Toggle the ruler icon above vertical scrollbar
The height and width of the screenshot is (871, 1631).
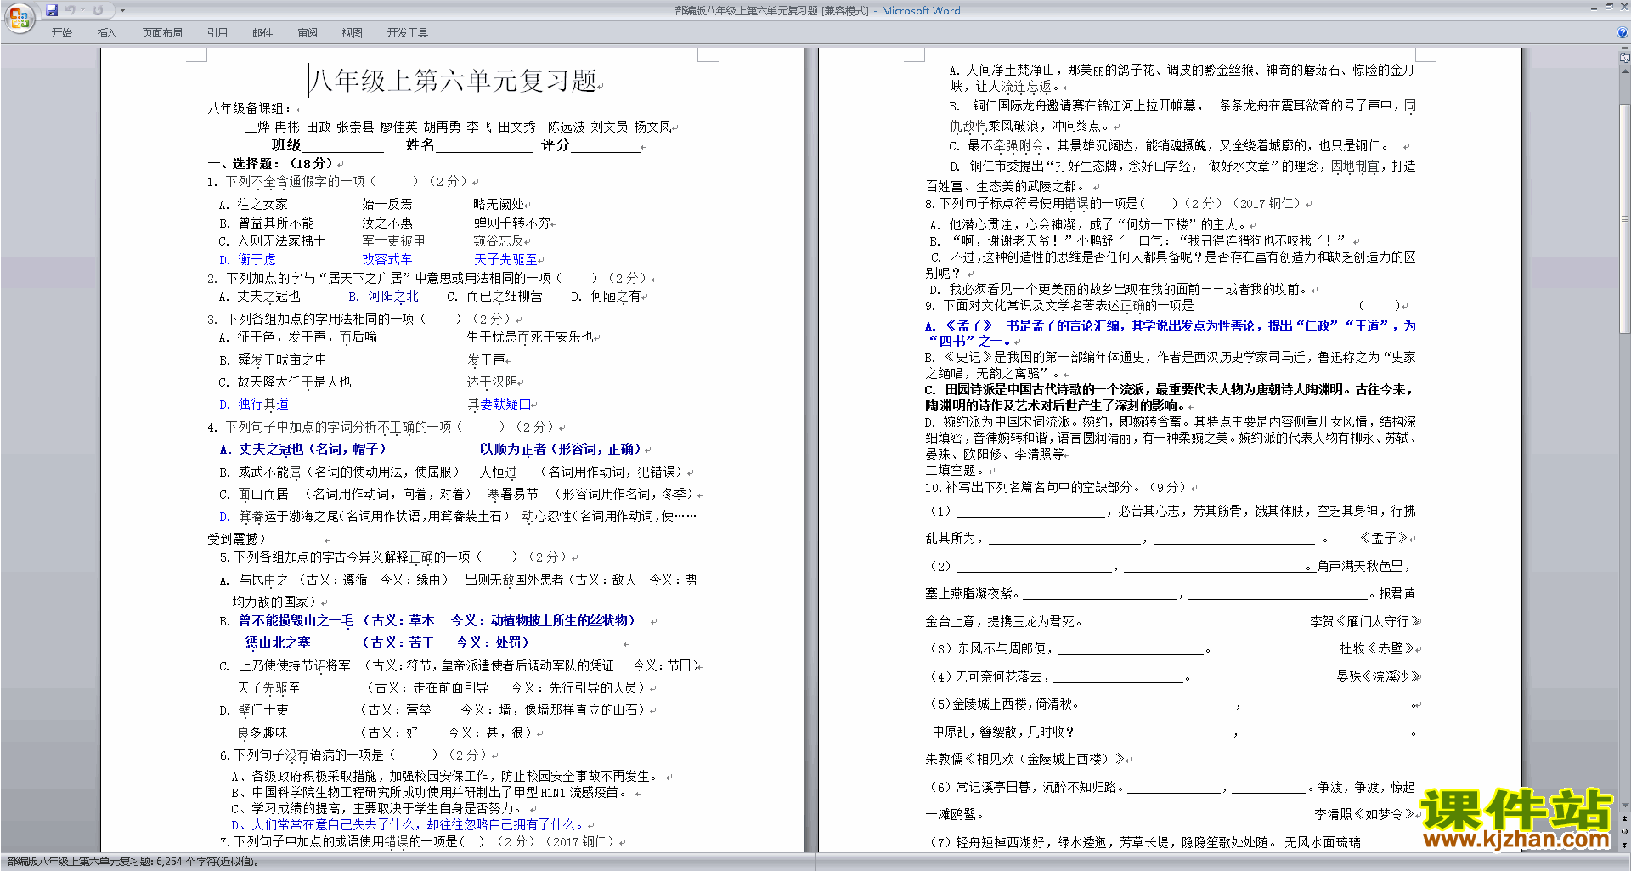1625,59
